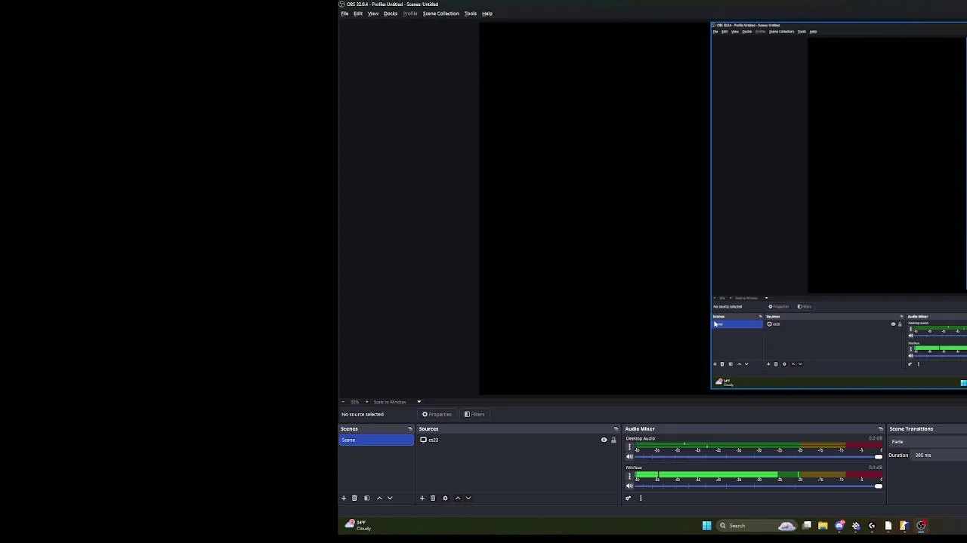Open the Profile menu
This screenshot has width=967, height=543.
410,14
